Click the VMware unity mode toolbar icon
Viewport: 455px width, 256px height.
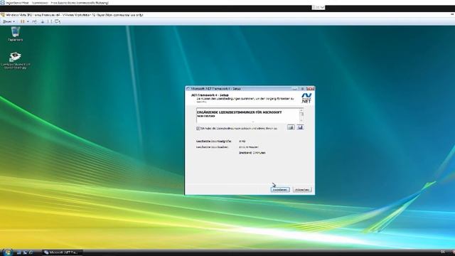[58, 21]
